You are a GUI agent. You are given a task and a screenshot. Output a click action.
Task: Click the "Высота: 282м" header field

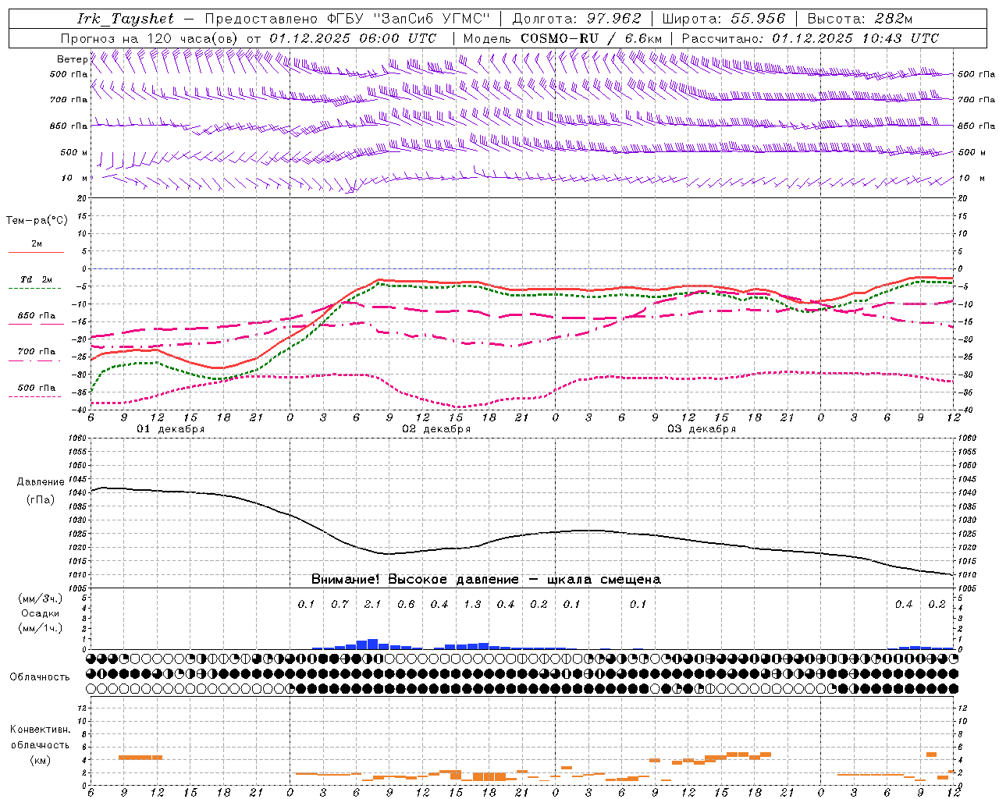tap(860, 19)
